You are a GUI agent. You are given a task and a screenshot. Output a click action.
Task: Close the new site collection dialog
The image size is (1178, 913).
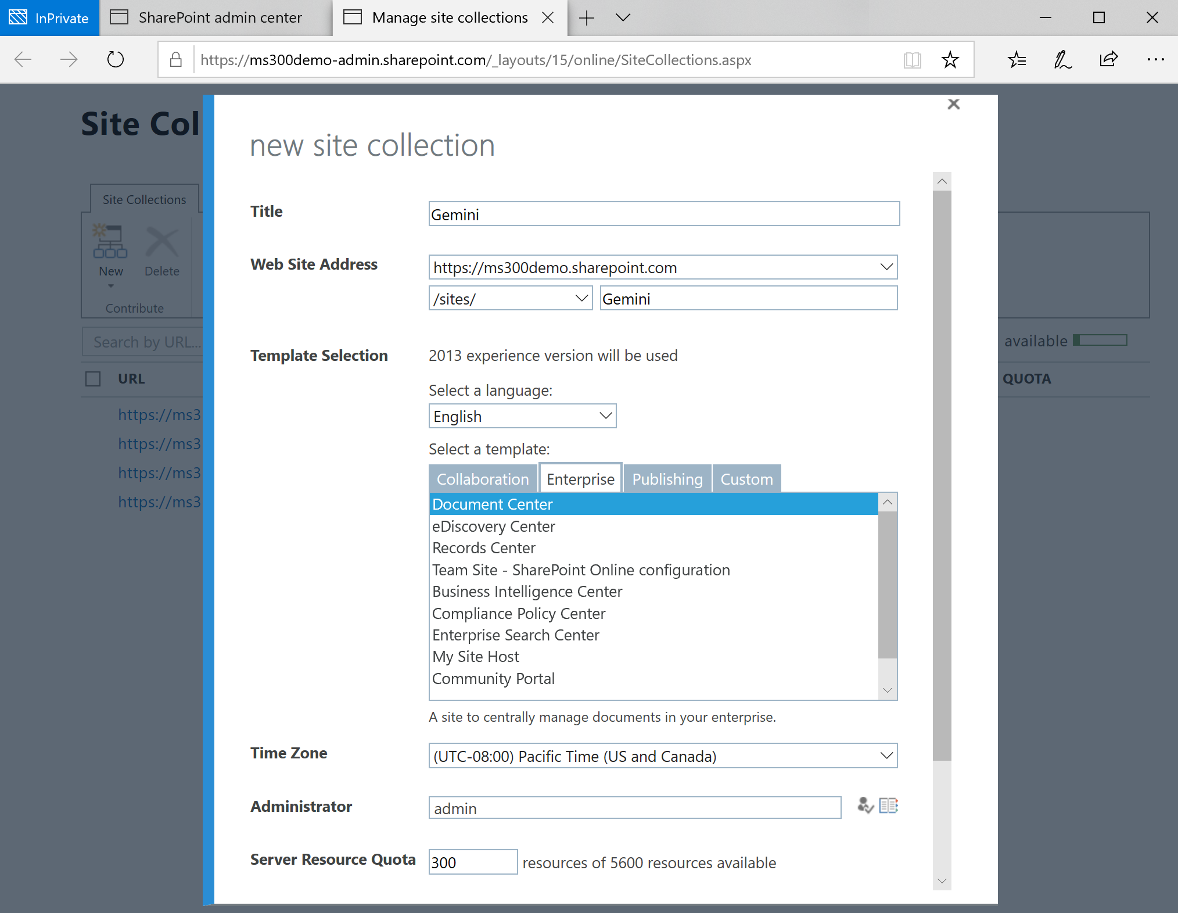953,105
